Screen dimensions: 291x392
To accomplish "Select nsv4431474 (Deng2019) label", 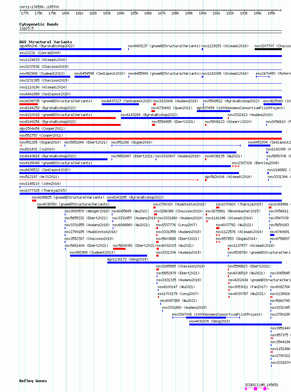I will pos(210,321).
